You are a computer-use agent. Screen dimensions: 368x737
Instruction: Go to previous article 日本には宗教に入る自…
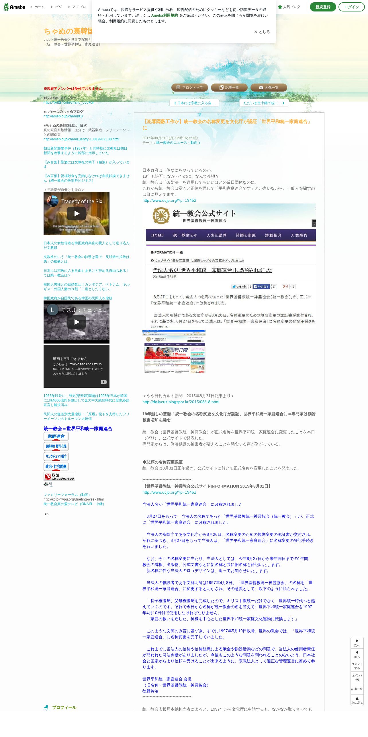point(194,103)
